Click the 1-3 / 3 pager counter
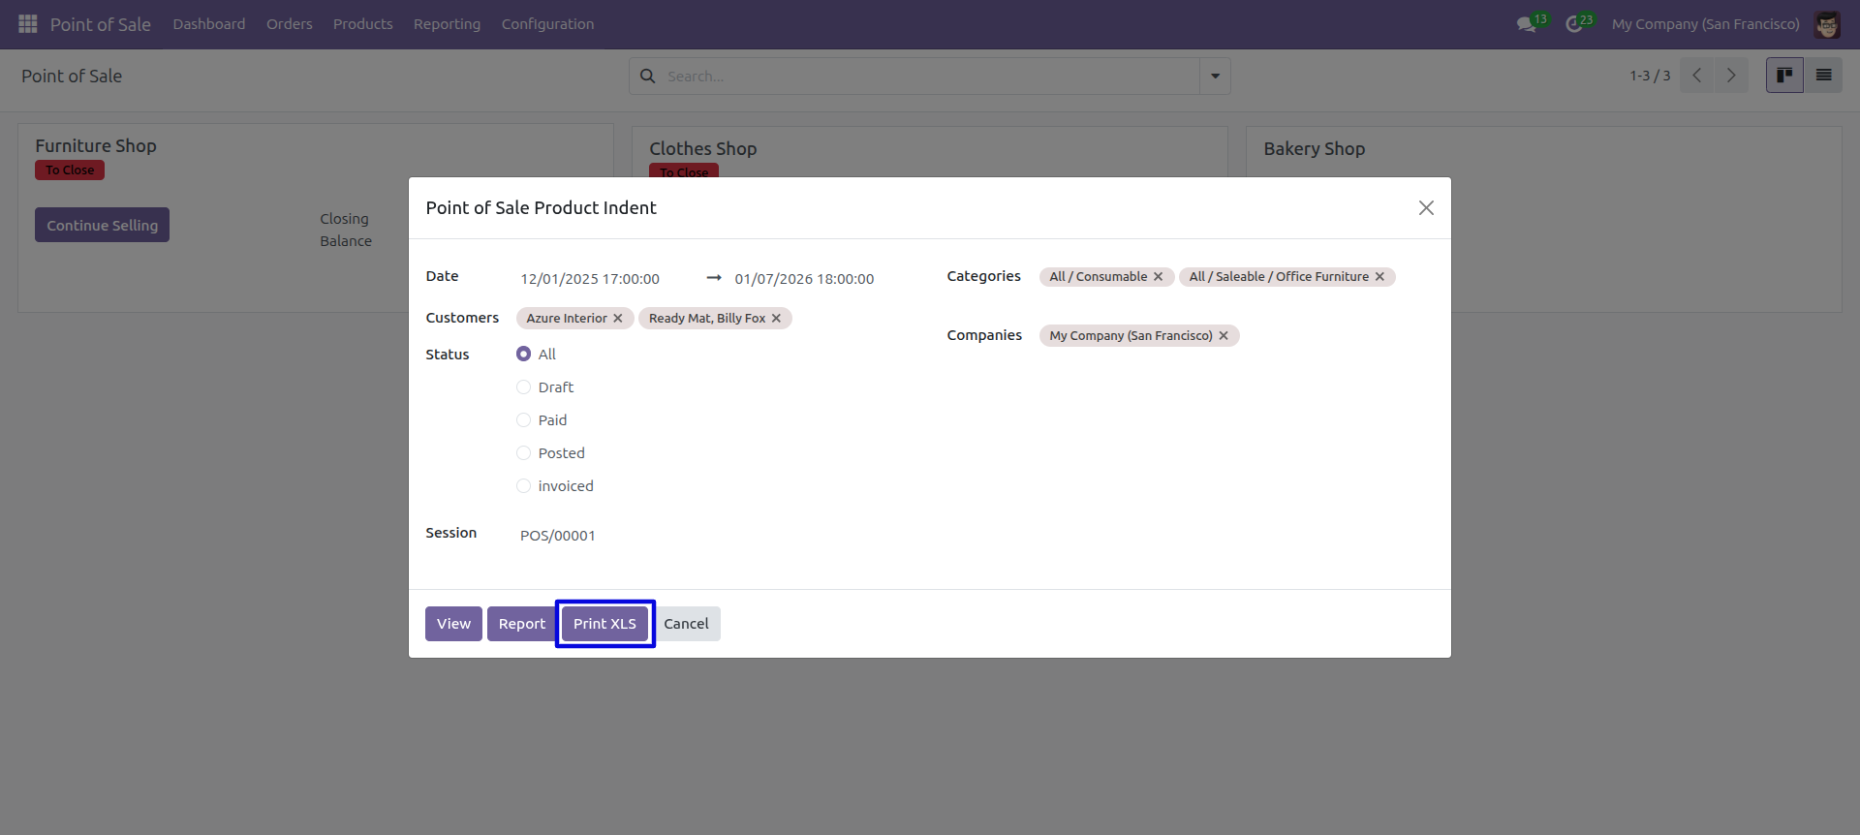1860x835 pixels. click(x=1650, y=76)
